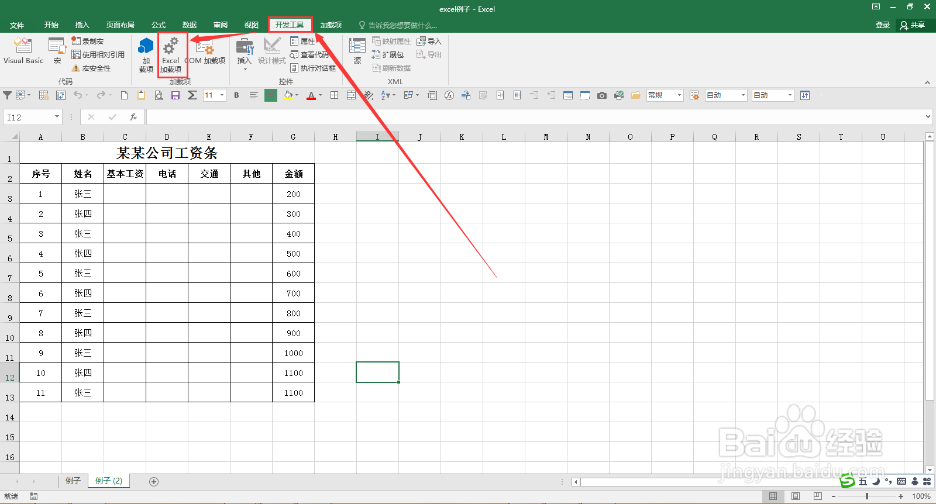Image resolution: width=936 pixels, height=504 pixels.
Task: Add a new sheet with plus button
Action: point(154,482)
